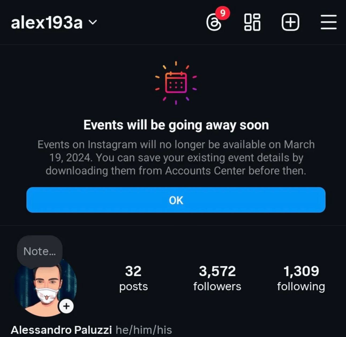Open the Note... bubble
The height and width of the screenshot is (337, 346).
click(40, 251)
